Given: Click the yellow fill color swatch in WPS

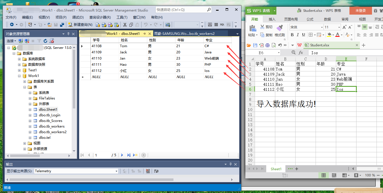Looking at the screenshot, I should 329,35.
